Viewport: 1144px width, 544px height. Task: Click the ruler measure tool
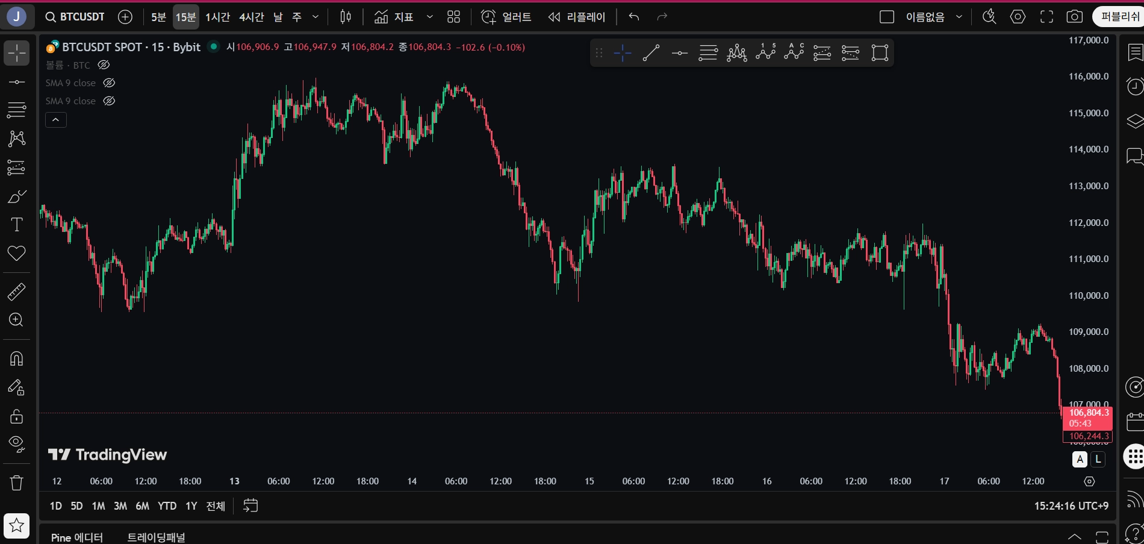pos(17,292)
